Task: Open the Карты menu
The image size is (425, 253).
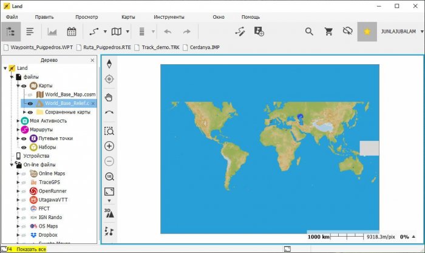Action: (128, 17)
